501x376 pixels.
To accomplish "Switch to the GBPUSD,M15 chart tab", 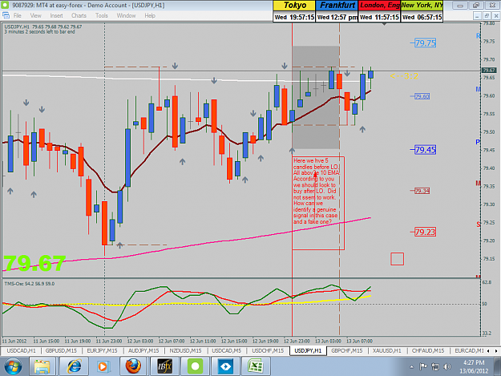I will tap(61, 350).
